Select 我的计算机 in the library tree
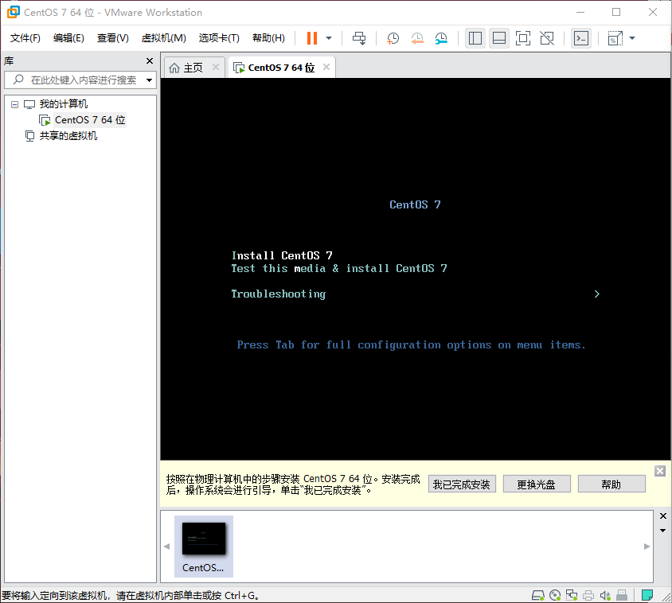The image size is (672, 603). 64,104
